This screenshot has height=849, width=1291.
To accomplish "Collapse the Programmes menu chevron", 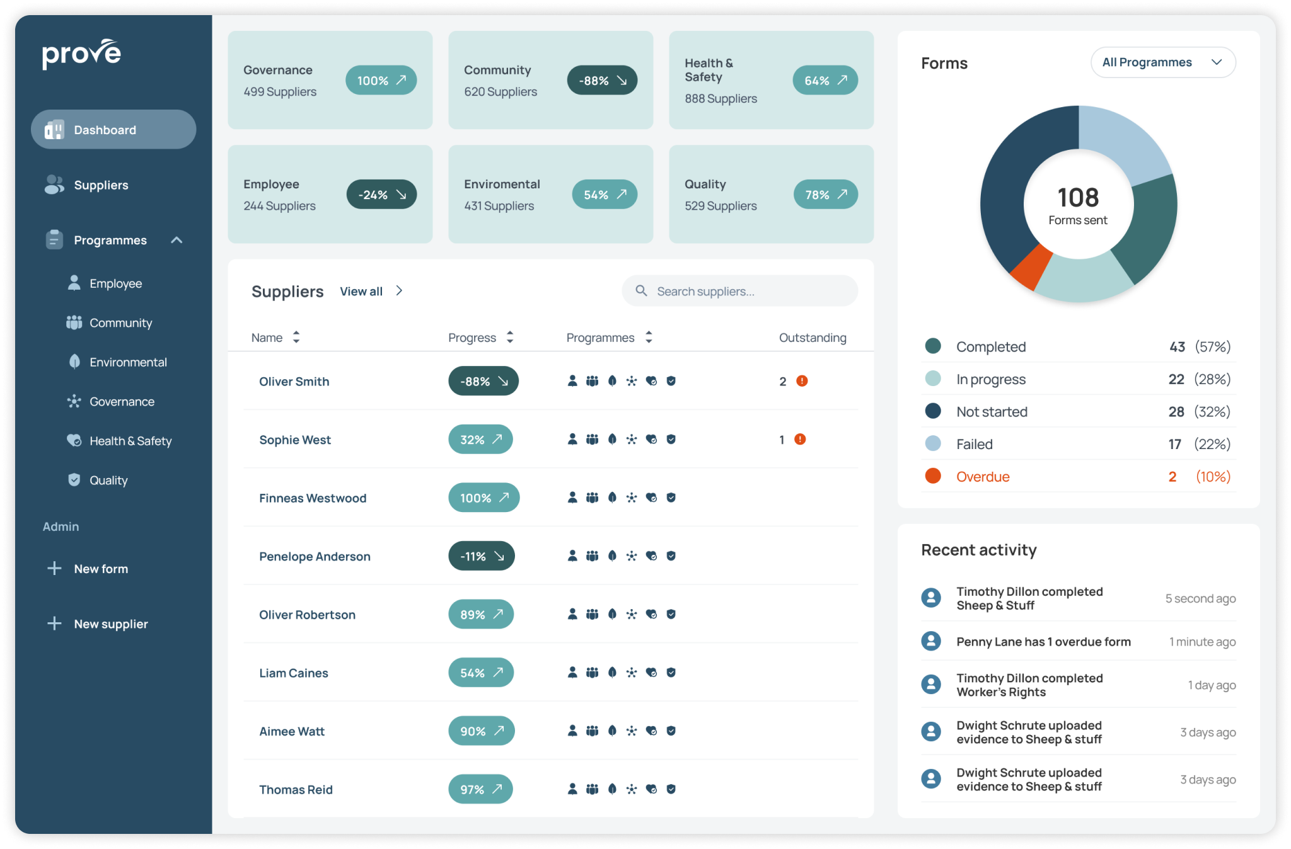I will pyautogui.click(x=177, y=240).
